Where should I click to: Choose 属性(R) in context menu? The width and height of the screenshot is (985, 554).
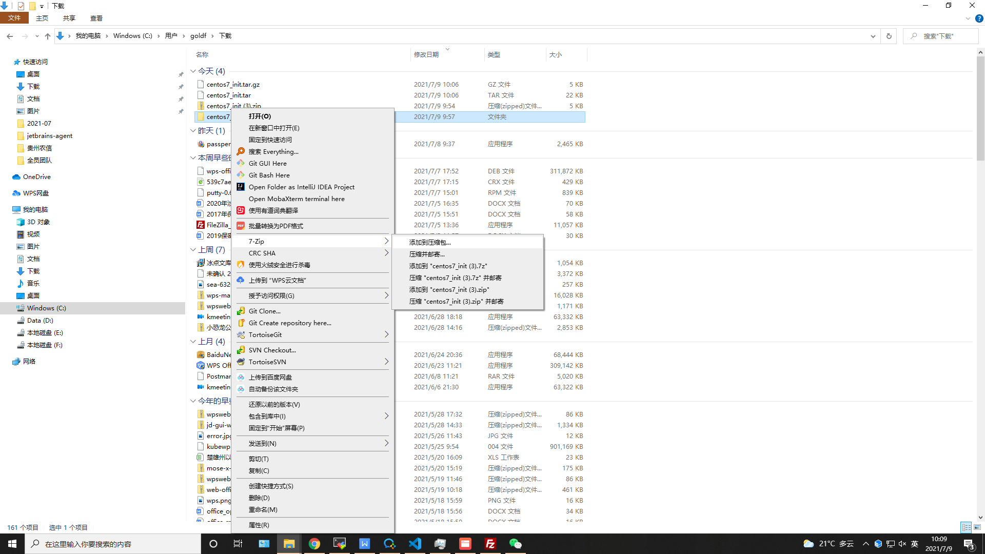coord(312,525)
